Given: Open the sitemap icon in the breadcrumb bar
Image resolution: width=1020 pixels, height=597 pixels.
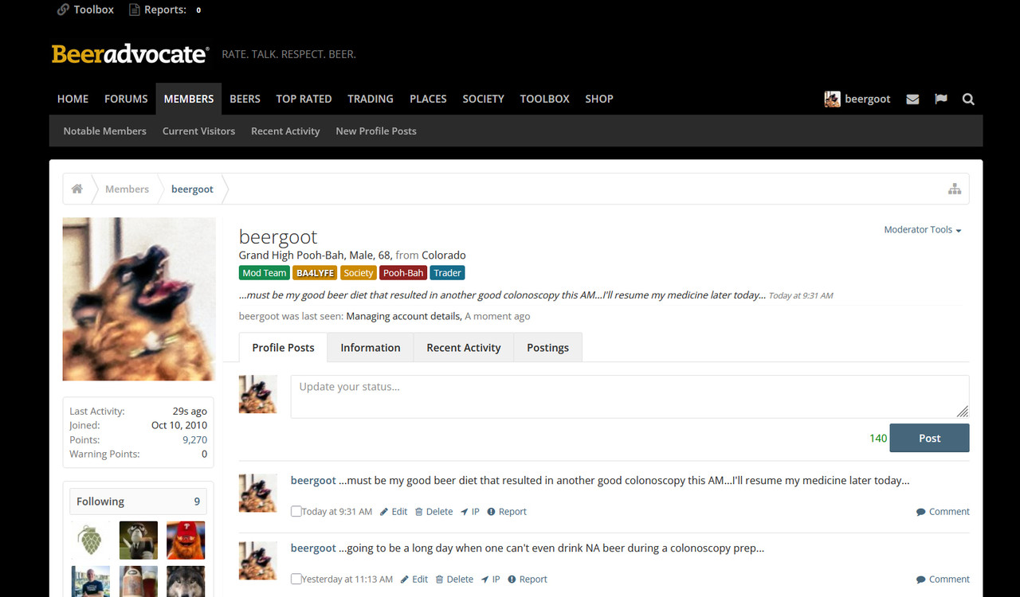Looking at the screenshot, I should 955,189.
